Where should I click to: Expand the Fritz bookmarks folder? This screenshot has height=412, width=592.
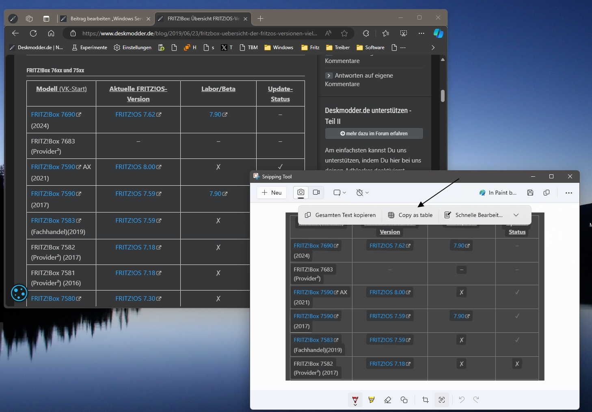tap(310, 48)
